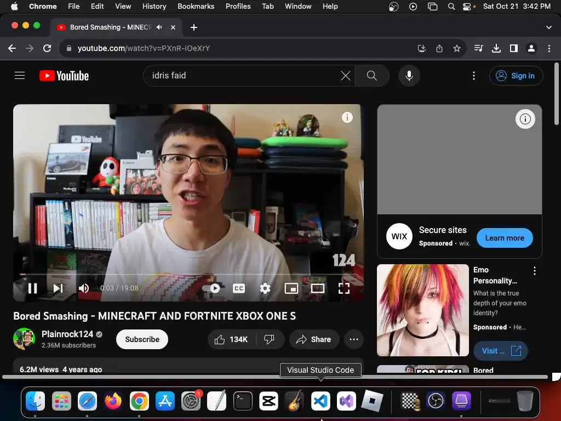561x421 pixels.
Task: Open the Emo Personality ad thumbnail
Action: pyautogui.click(x=422, y=310)
